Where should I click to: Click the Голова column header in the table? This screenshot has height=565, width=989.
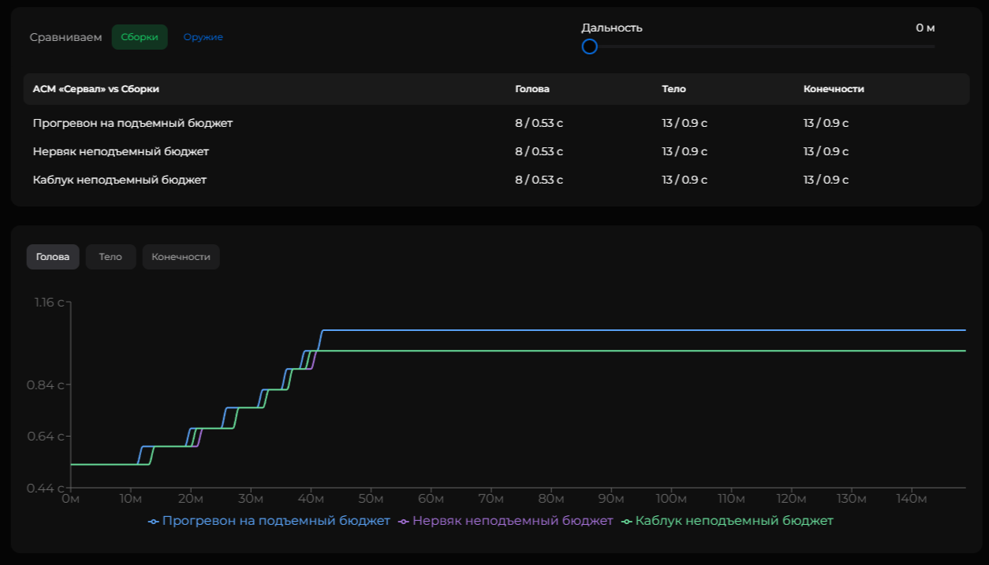coord(532,89)
